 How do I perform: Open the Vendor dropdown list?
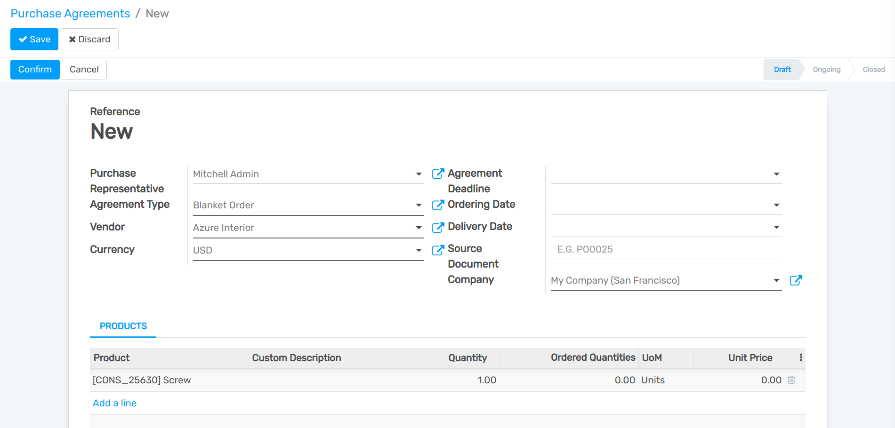point(418,227)
